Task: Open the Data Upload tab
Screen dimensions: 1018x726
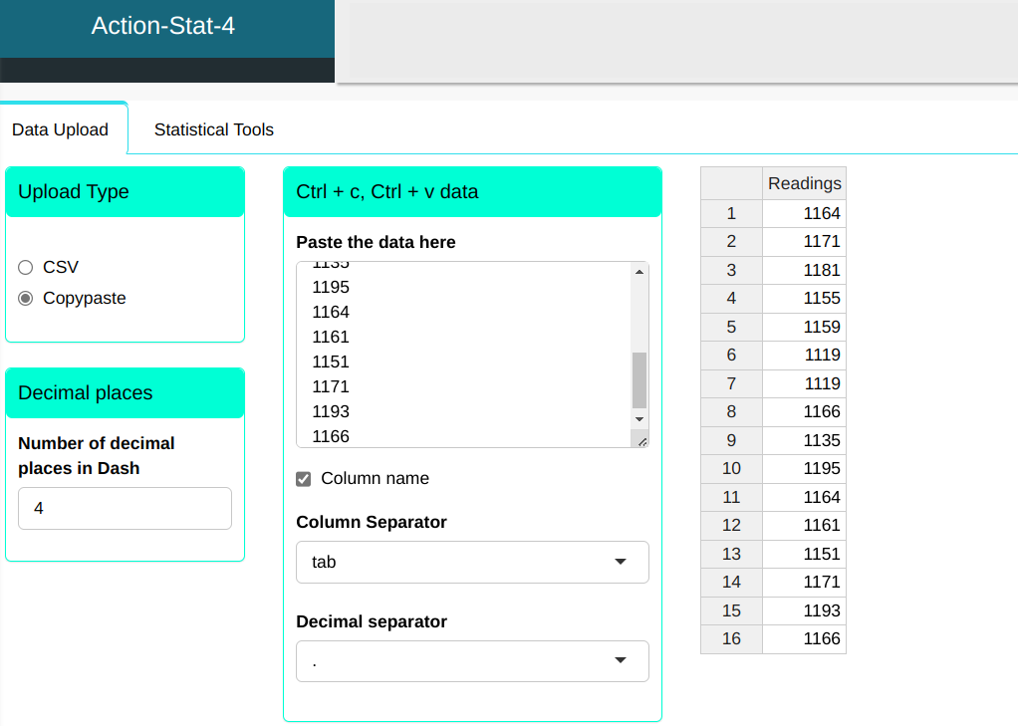Action: pos(60,130)
